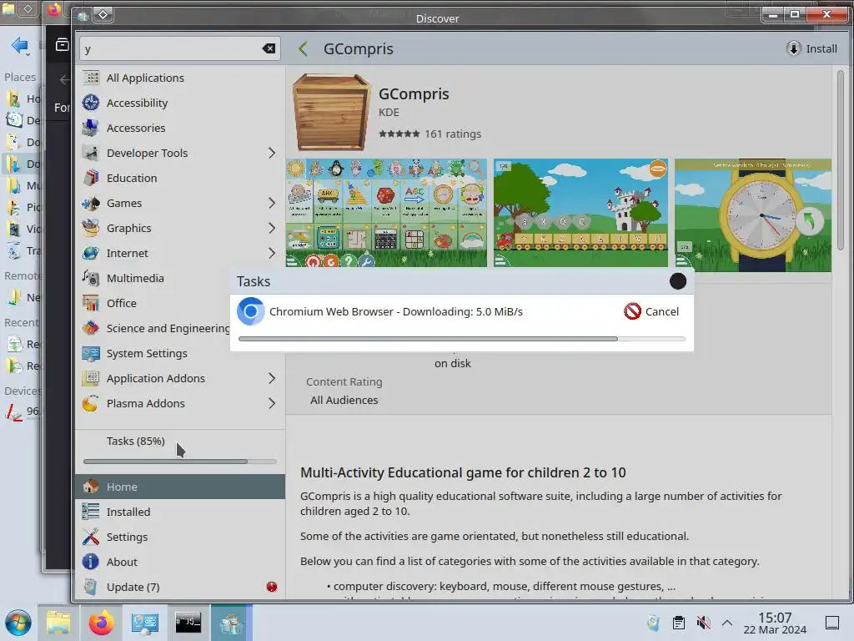Open the file manager taskbar icon
Image resolution: width=854 pixels, height=641 pixels.
pyautogui.click(x=58, y=623)
